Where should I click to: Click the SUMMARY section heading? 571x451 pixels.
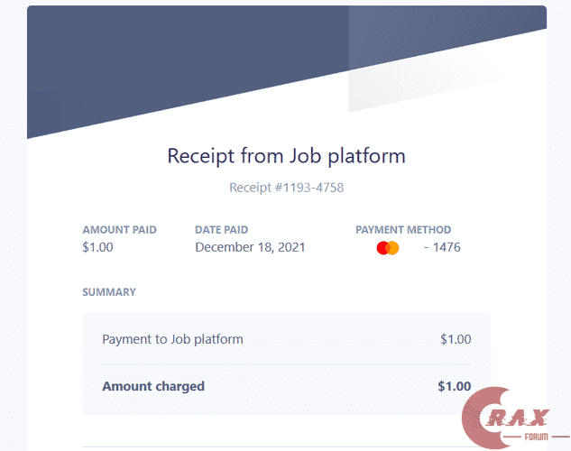[x=109, y=292]
